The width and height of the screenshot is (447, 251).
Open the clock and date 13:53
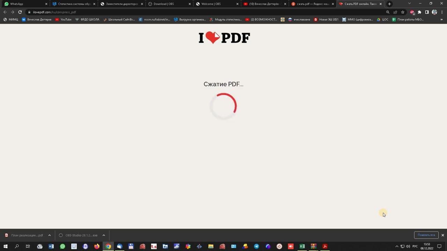click(427, 246)
